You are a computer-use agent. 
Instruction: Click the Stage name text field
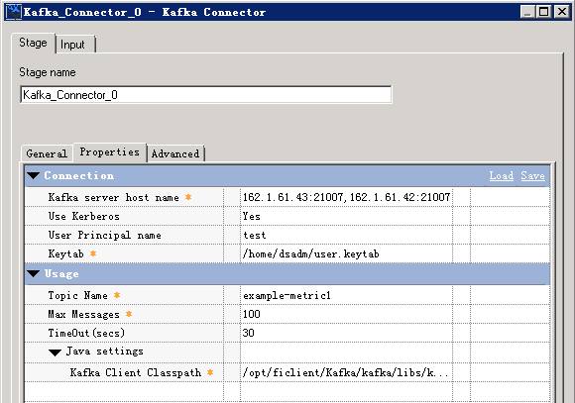[x=206, y=95]
